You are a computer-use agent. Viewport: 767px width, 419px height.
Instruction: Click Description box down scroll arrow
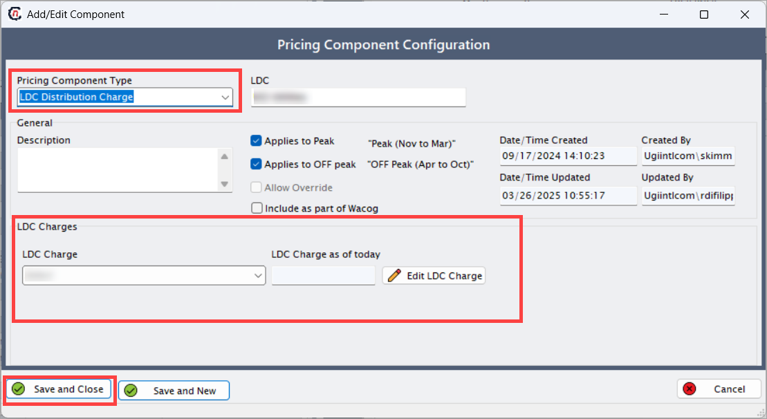pos(225,185)
